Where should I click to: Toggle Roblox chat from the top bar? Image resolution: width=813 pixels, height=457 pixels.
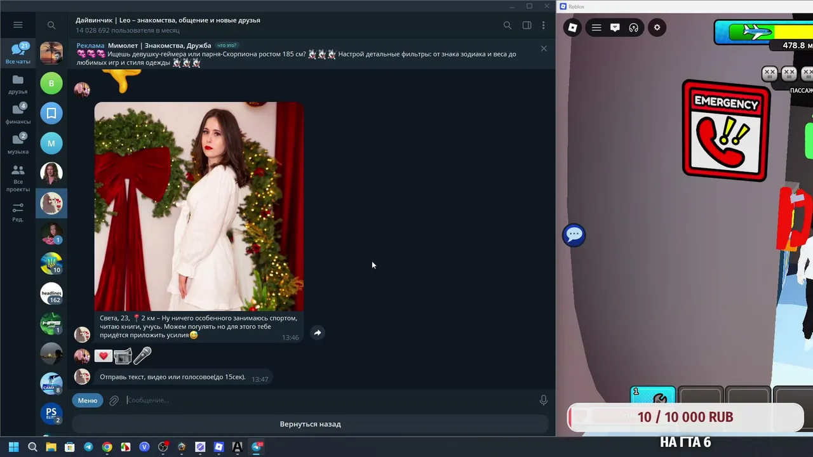click(615, 27)
